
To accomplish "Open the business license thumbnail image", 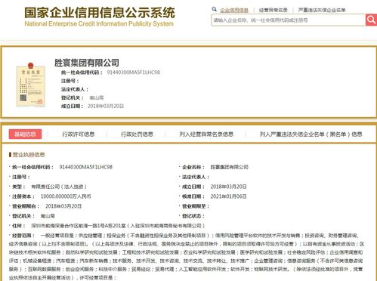I will click(x=31, y=85).
